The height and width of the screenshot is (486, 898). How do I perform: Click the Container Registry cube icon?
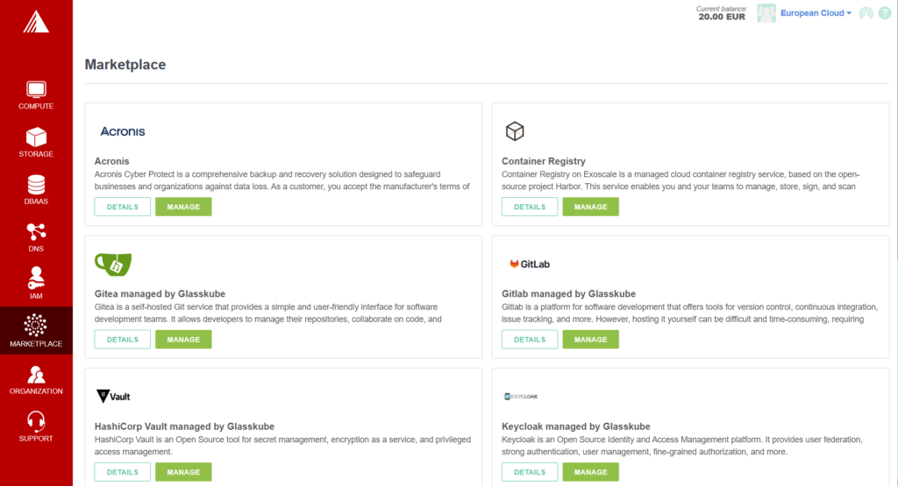pyautogui.click(x=515, y=131)
